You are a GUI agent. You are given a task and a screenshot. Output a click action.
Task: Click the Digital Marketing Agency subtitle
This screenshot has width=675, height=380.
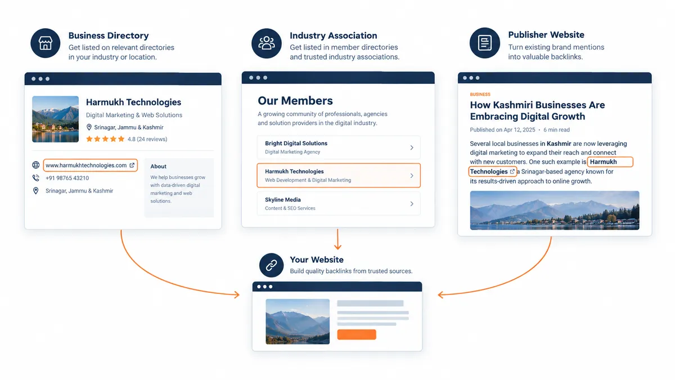(x=292, y=152)
